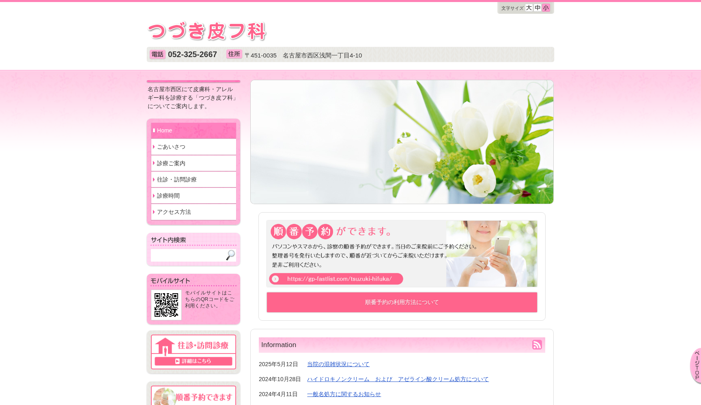701x405 pixels.
Task: Select the Home menu item
Action: coord(164,130)
